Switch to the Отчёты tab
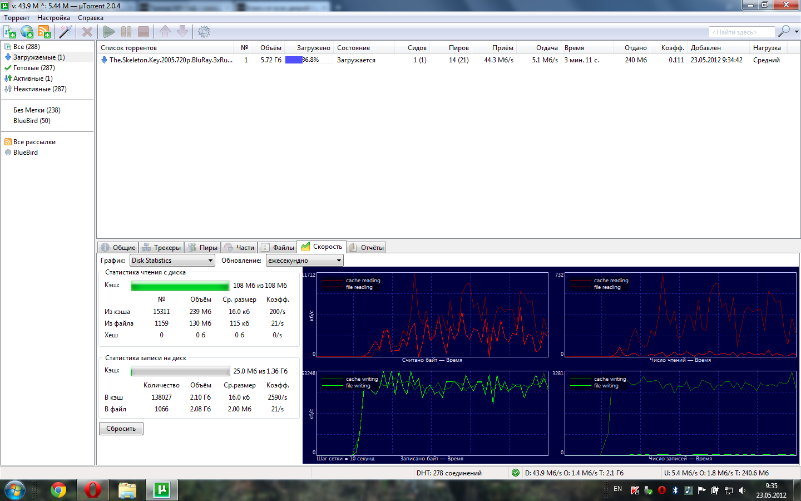Viewport: 801px width, 501px height. [366, 248]
